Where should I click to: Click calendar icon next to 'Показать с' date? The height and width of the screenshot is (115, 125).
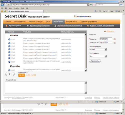click(x=114, y=39)
